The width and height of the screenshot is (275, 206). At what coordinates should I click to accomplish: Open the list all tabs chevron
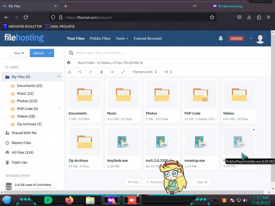(x=194, y=6)
